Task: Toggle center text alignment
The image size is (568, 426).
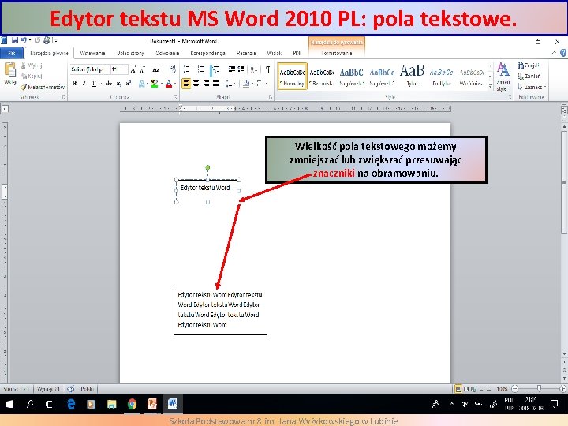Action: click(x=196, y=84)
